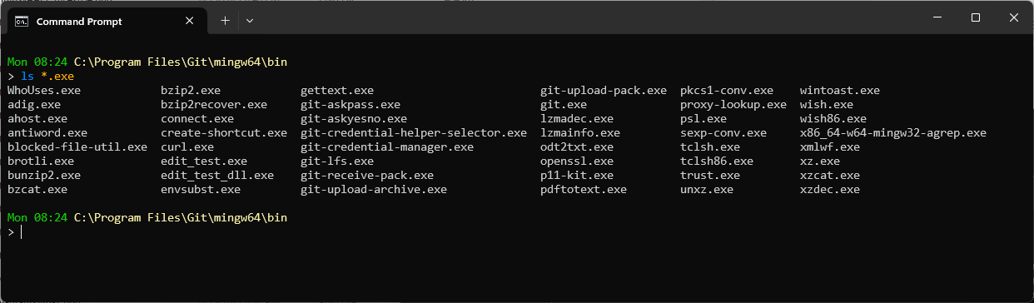Minimize the terminal window
This screenshot has height=303, width=1034.
pos(937,17)
